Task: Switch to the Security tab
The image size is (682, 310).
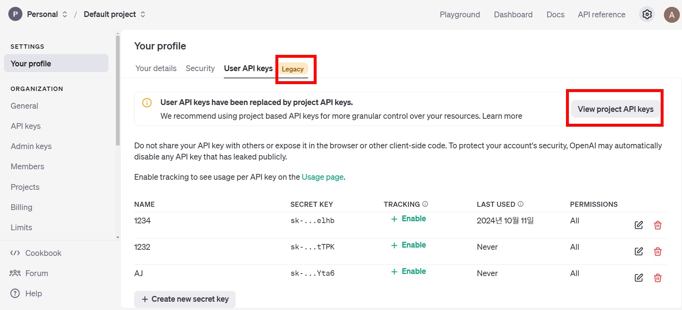Action: pyautogui.click(x=200, y=69)
